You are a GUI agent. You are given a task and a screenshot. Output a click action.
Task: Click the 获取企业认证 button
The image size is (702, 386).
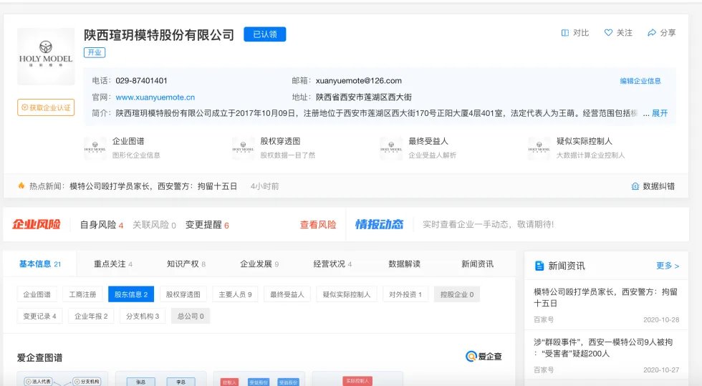pos(46,107)
